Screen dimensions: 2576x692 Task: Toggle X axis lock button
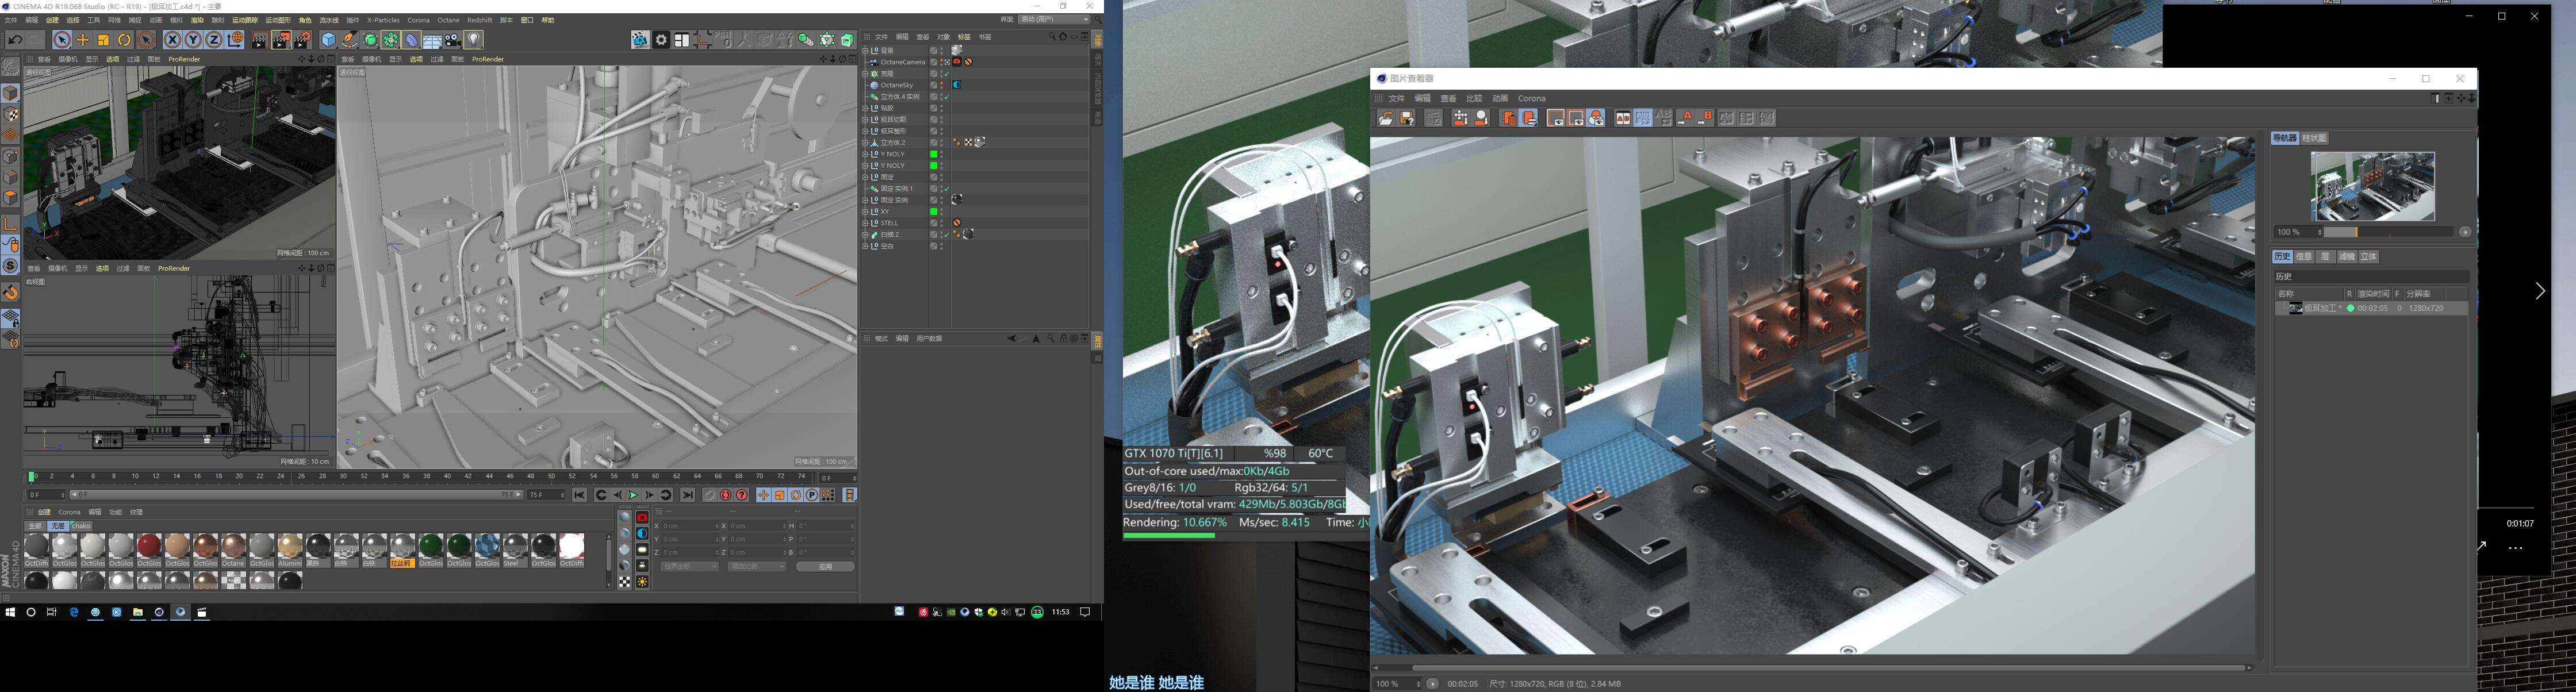coord(172,40)
